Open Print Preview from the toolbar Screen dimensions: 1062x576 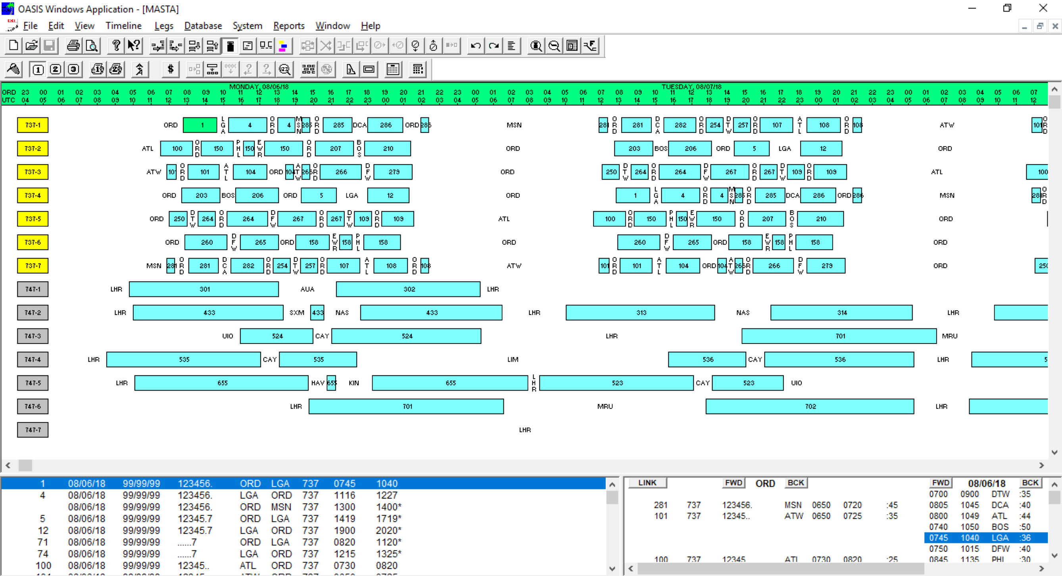coord(92,46)
